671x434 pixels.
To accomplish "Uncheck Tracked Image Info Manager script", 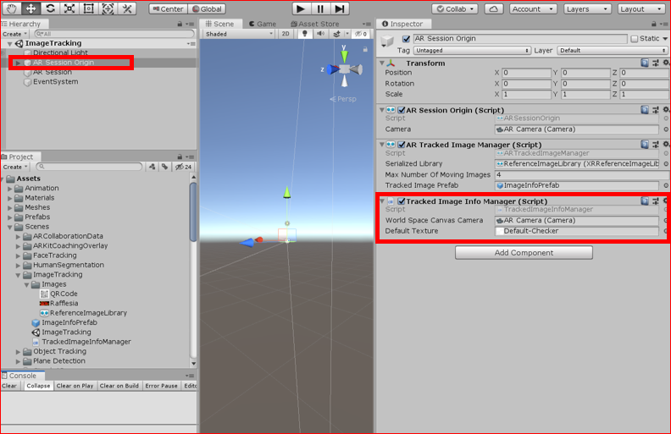I will (402, 201).
